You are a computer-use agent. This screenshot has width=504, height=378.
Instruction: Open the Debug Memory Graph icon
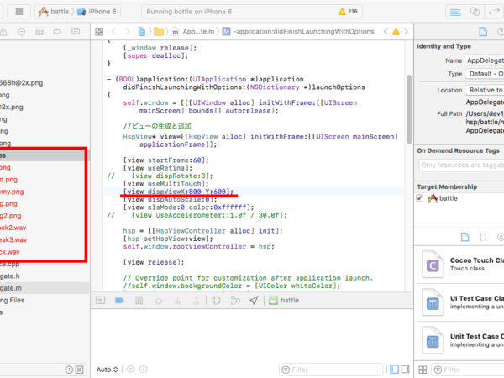[235, 300]
